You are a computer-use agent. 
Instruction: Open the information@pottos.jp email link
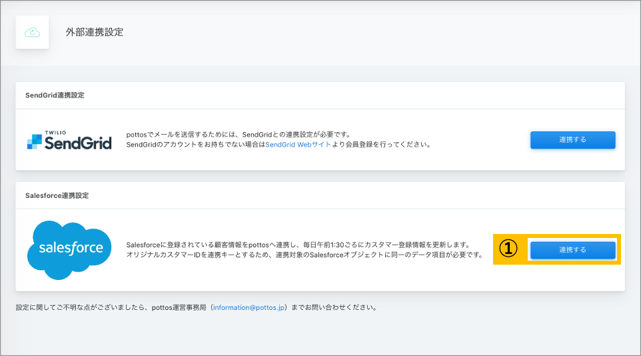click(x=249, y=307)
